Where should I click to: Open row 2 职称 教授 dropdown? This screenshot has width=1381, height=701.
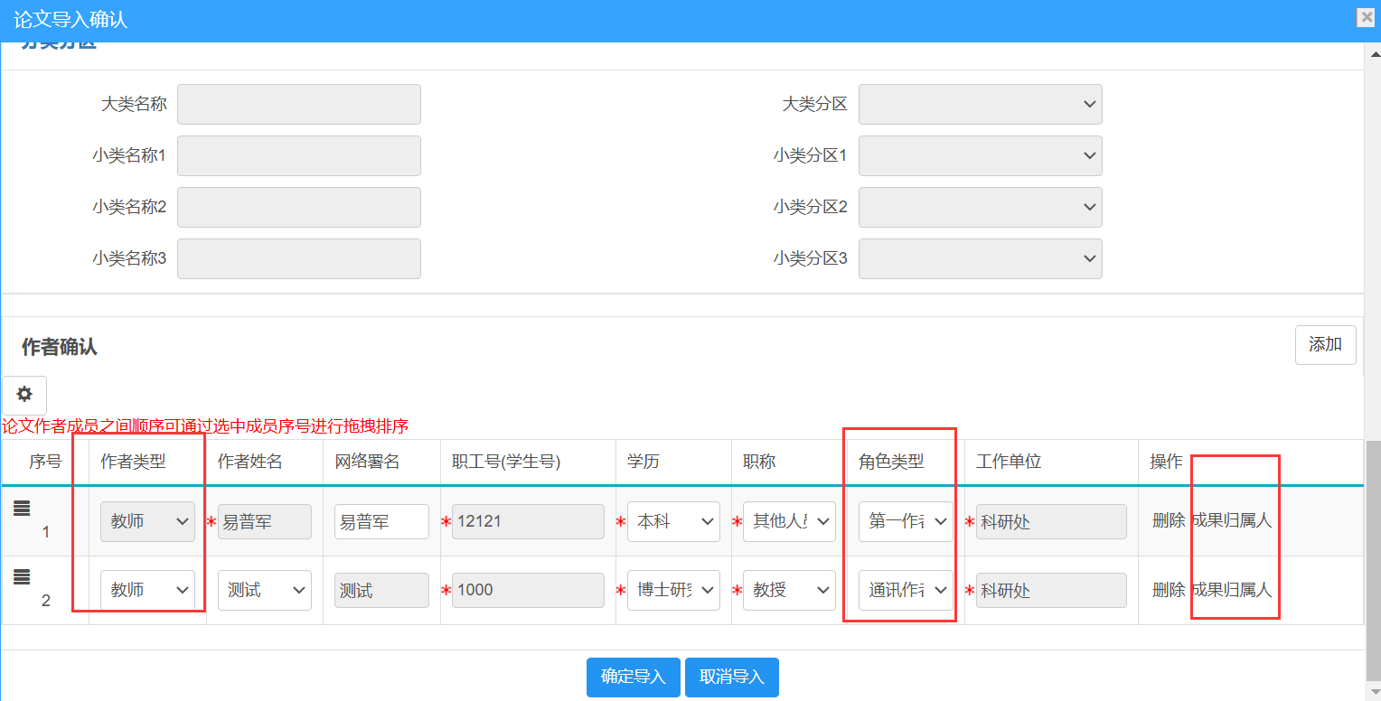[x=789, y=591]
